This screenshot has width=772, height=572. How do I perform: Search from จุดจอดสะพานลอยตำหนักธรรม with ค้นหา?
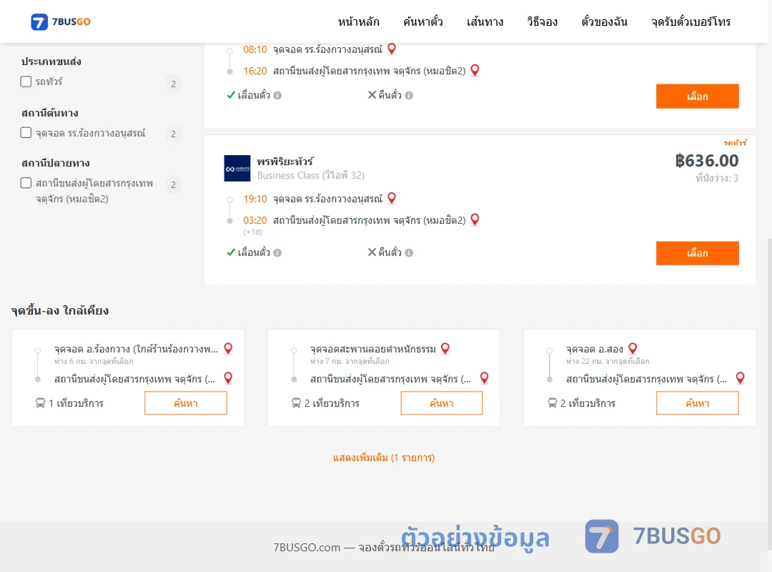point(442,403)
